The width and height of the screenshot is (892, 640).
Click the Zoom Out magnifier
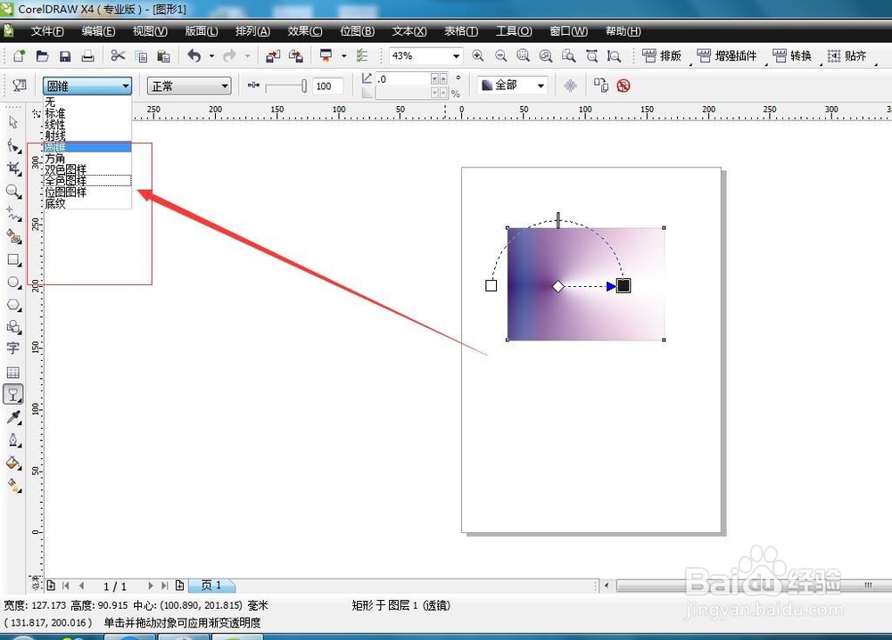(500, 55)
